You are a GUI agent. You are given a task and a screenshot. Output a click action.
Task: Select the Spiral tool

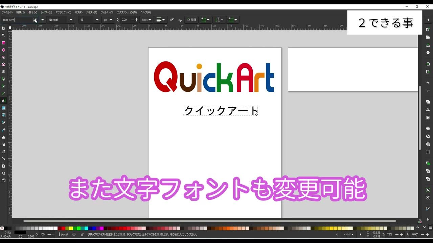[3, 72]
